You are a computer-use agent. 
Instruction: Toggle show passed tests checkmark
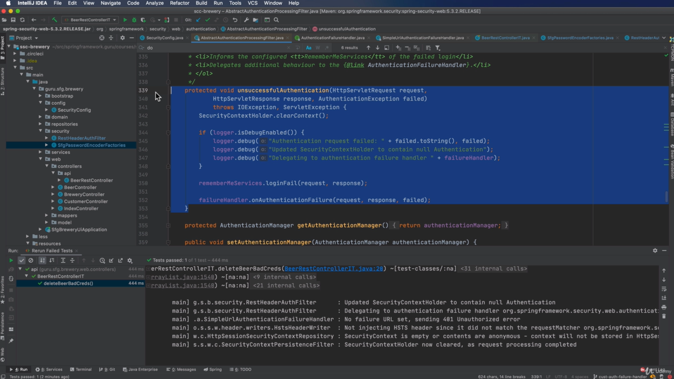point(22,260)
